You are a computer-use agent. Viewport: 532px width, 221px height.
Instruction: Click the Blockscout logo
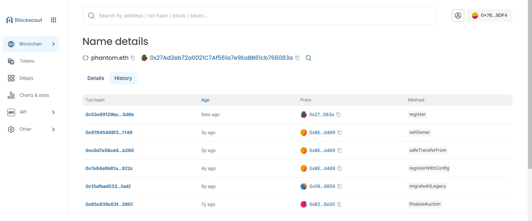click(x=24, y=20)
